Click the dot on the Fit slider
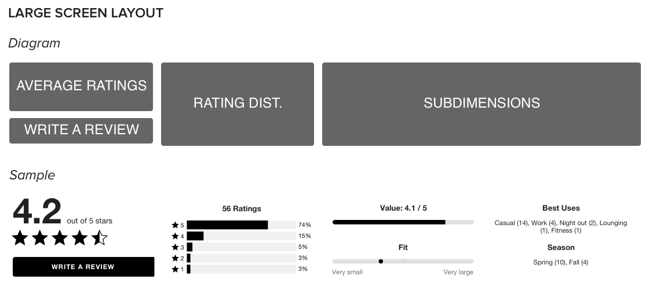649x294 pixels. pyautogui.click(x=381, y=261)
